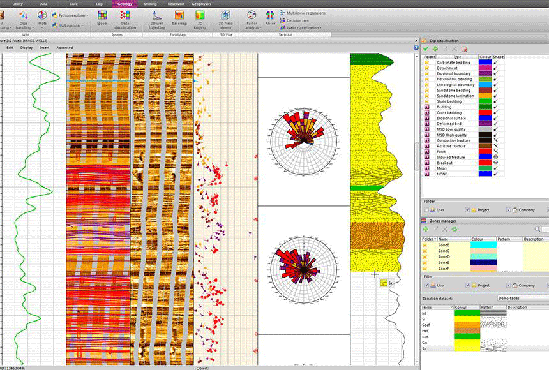Open Multilinear regressions

pyautogui.click(x=303, y=13)
